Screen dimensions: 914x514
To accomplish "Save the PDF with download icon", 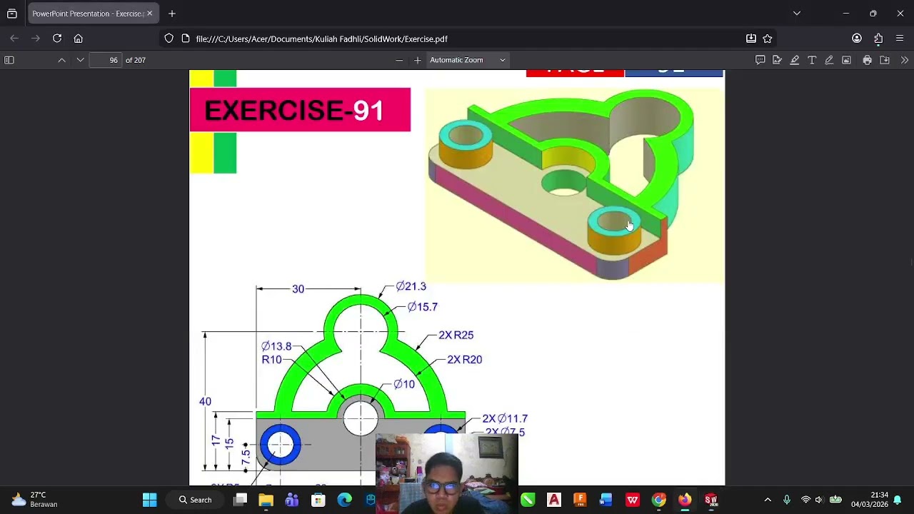I will 885,60.
